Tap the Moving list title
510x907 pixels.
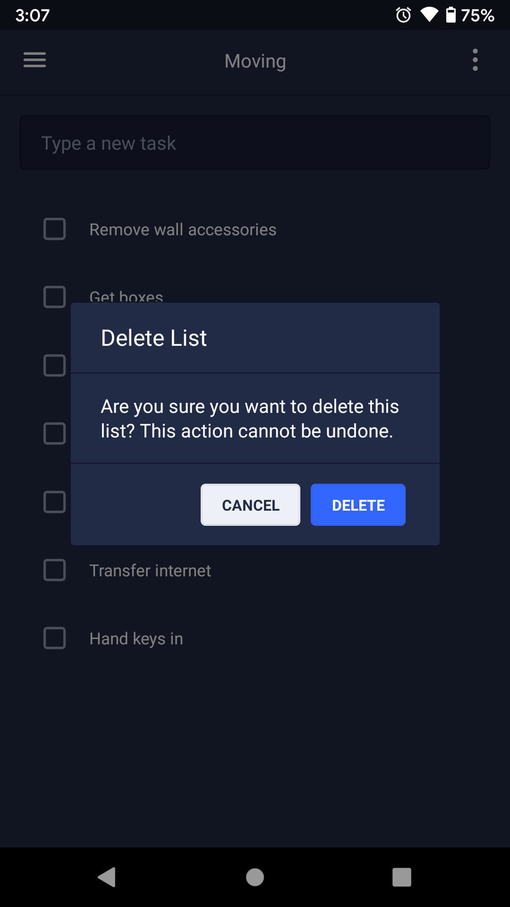click(x=255, y=61)
